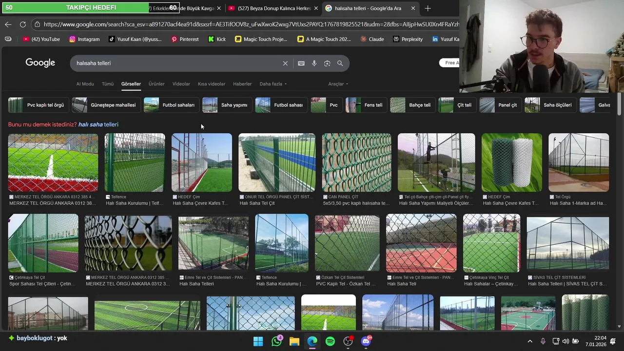Start voice search with the microphone icon
Viewport: 624px width, 351px height.
tap(314, 63)
